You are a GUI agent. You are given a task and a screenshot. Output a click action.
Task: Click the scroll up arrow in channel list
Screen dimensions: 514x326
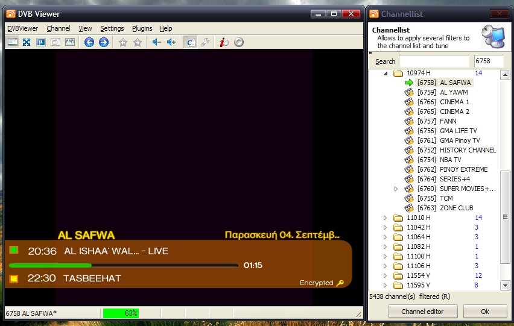tap(505, 75)
